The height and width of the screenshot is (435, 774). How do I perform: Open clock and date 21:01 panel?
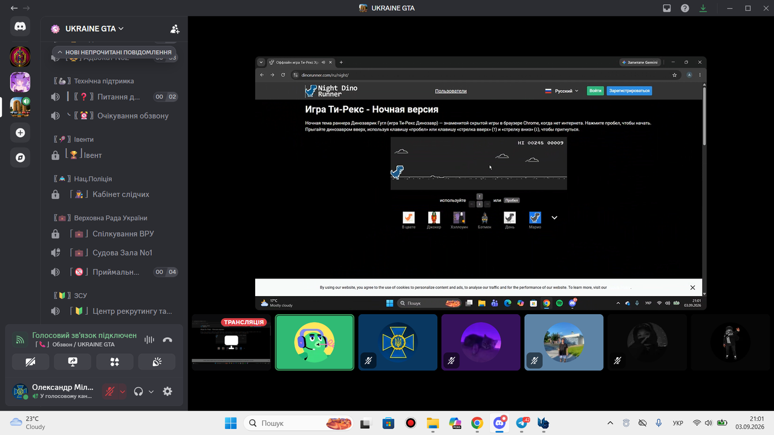click(x=750, y=423)
